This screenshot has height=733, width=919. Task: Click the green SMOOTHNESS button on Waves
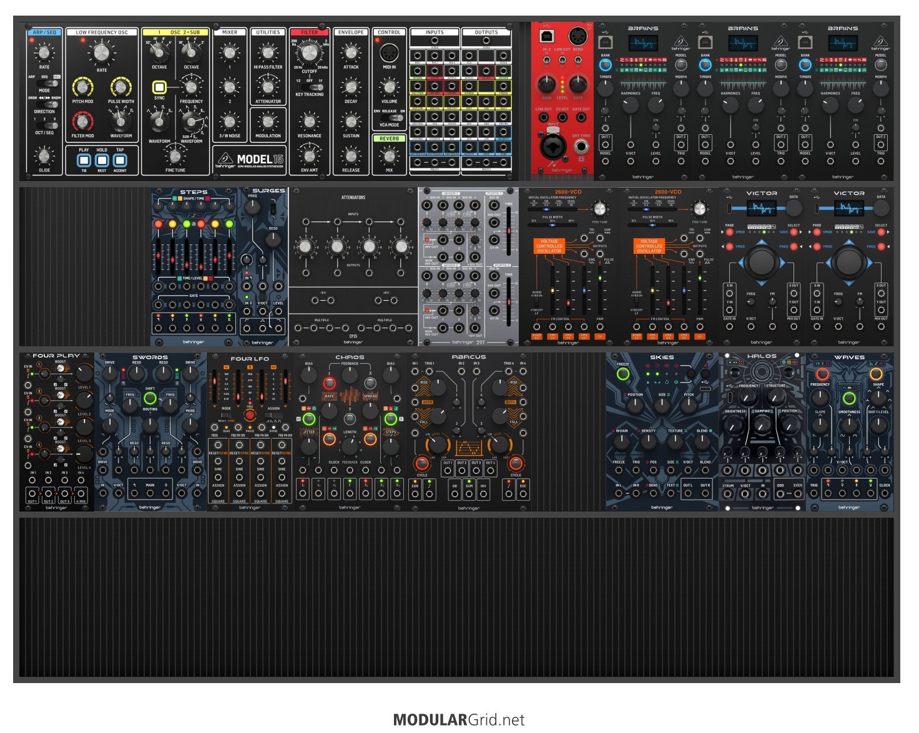[x=849, y=398]
